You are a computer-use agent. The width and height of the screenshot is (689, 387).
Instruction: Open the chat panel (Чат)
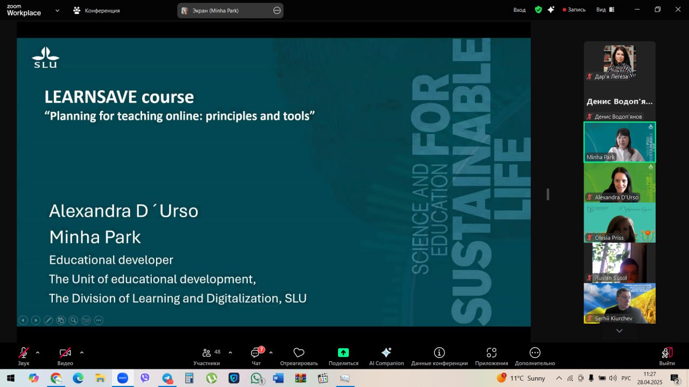point(256,356)
